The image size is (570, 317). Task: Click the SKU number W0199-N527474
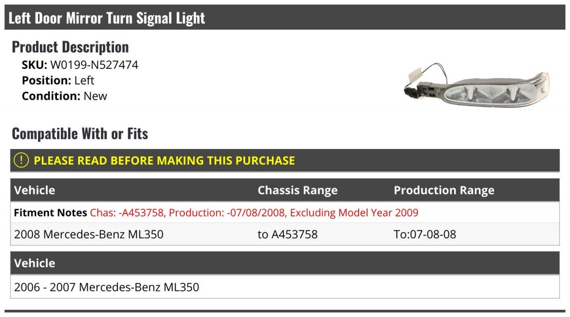[x=94, y=65]
